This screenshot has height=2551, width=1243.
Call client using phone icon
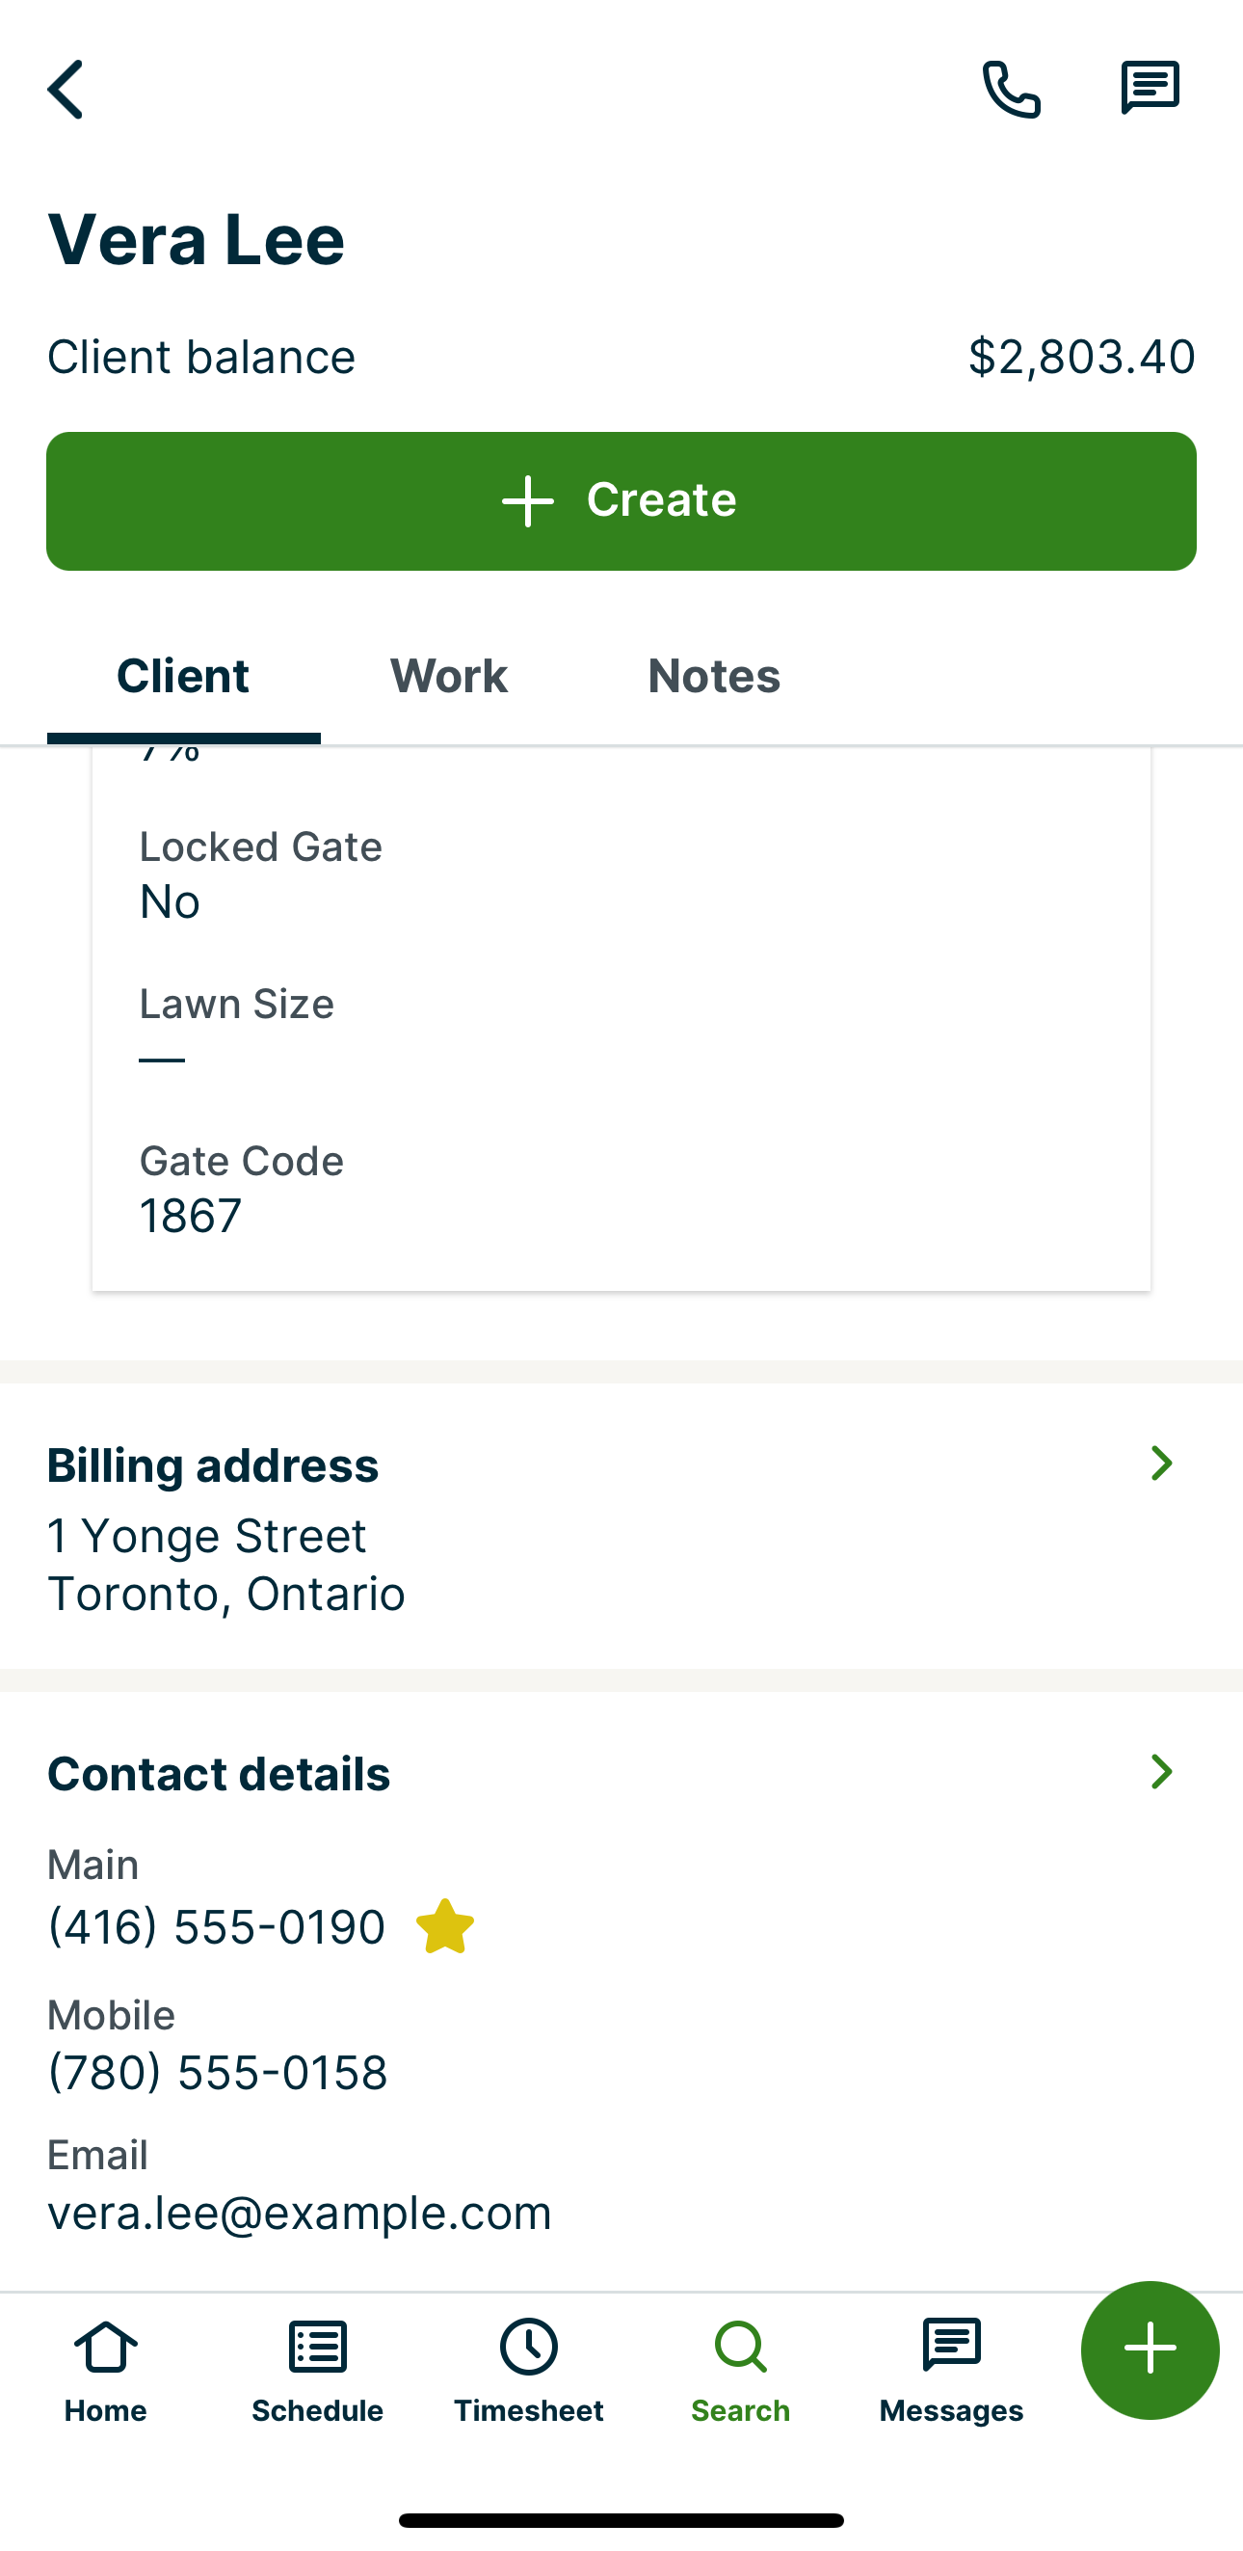coord(1011,90)
